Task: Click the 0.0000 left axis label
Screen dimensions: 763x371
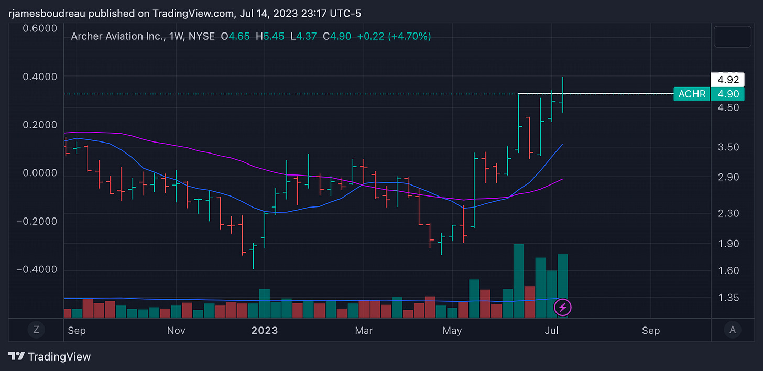Action: coord(40,173)
